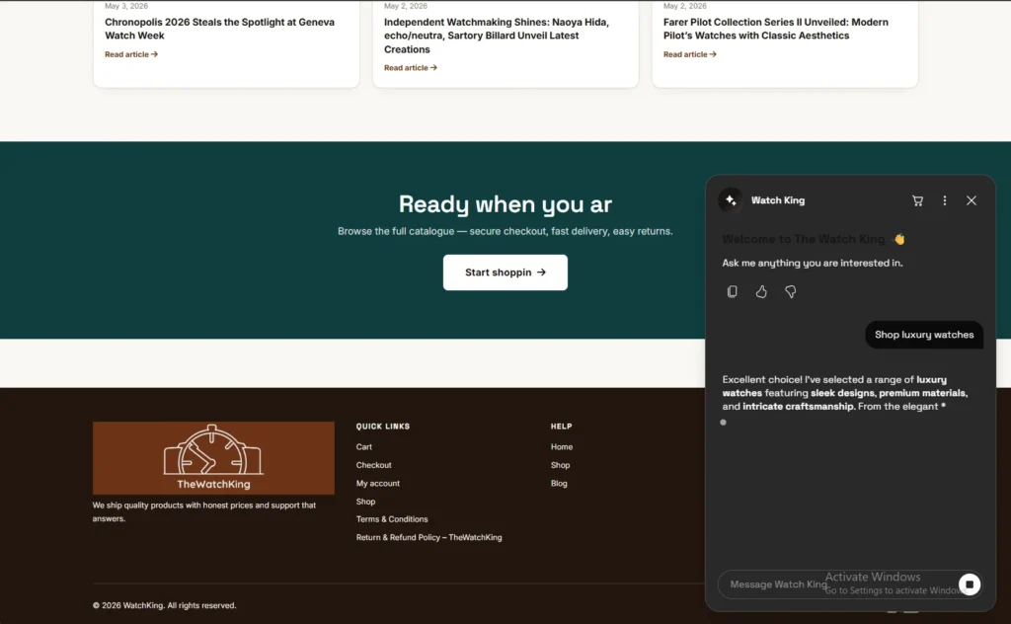Open the Chronopolis 2026 article title

(219, 29)
